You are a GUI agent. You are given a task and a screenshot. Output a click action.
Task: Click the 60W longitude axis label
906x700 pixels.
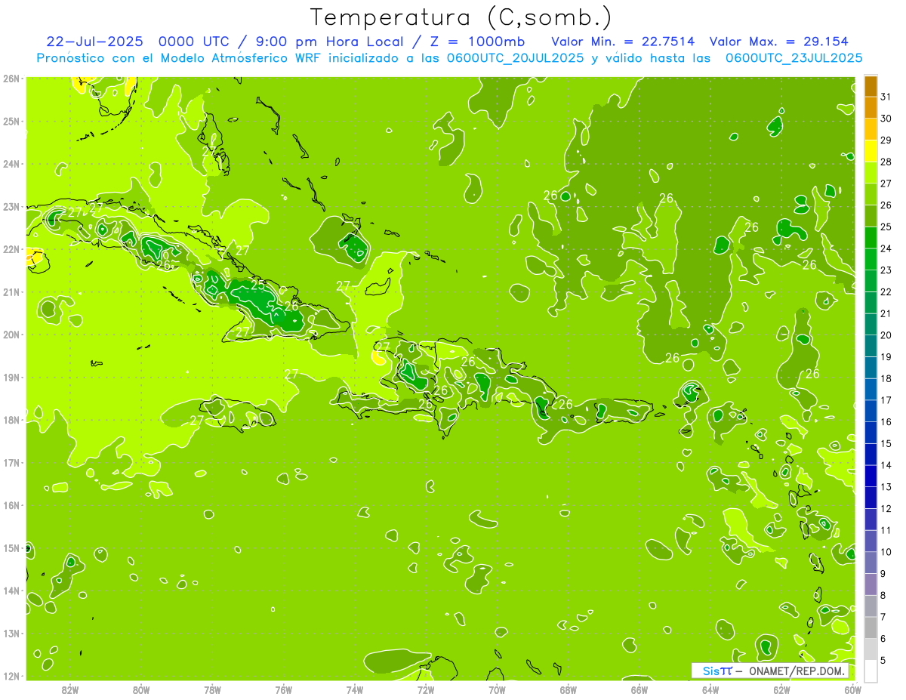point(853,689)
